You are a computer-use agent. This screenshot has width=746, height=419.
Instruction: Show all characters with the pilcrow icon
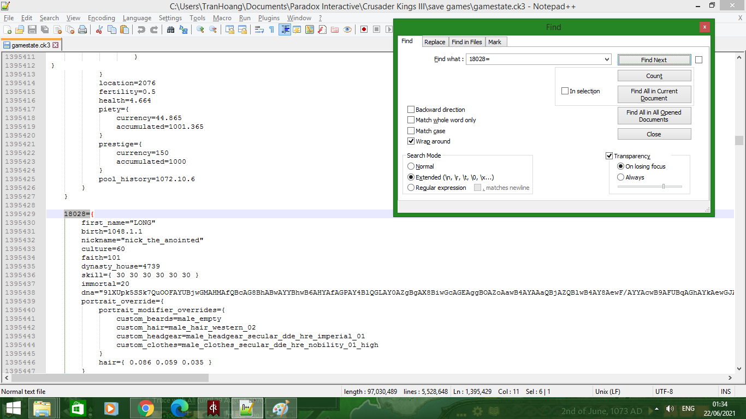tap(272, 29)
